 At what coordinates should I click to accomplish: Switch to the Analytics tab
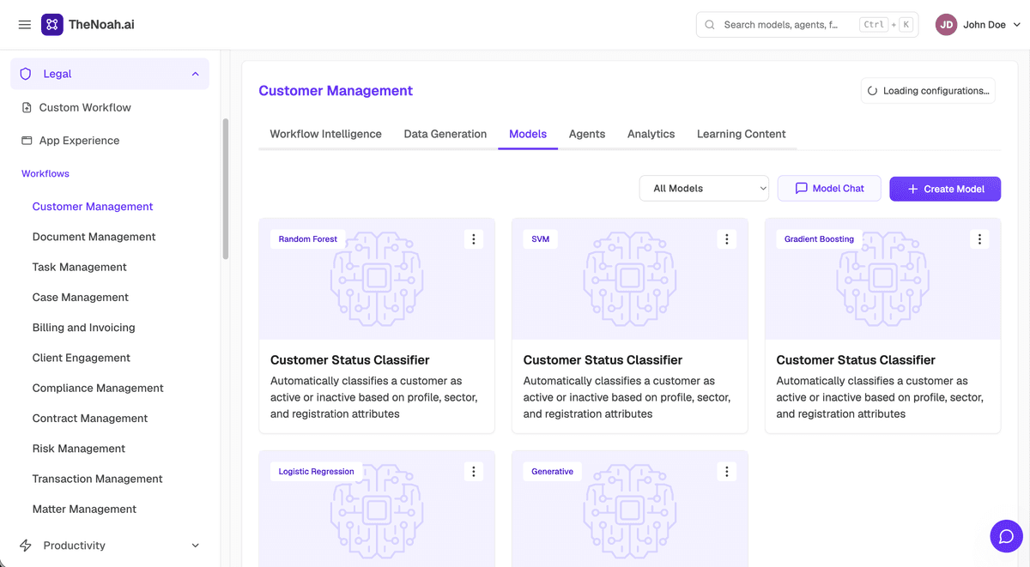coord(651,134)
